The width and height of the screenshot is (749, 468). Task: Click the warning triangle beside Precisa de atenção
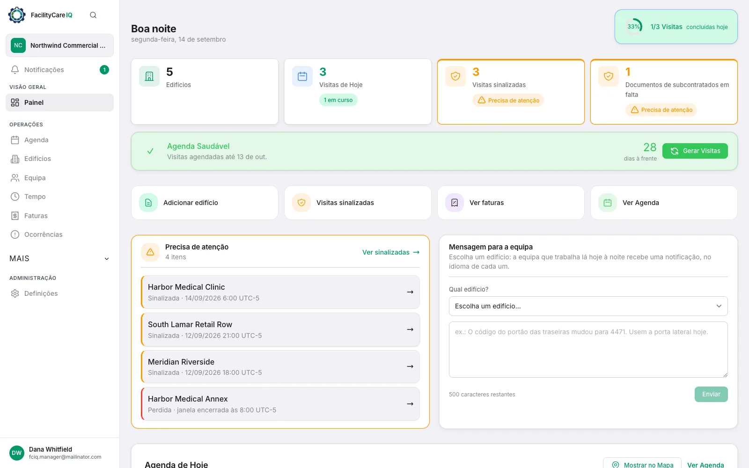(x=150, y=252)
